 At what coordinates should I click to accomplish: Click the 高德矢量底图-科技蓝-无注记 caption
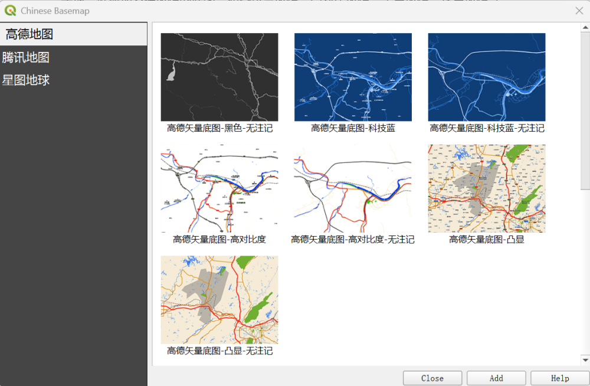click(x=487, y=129)
